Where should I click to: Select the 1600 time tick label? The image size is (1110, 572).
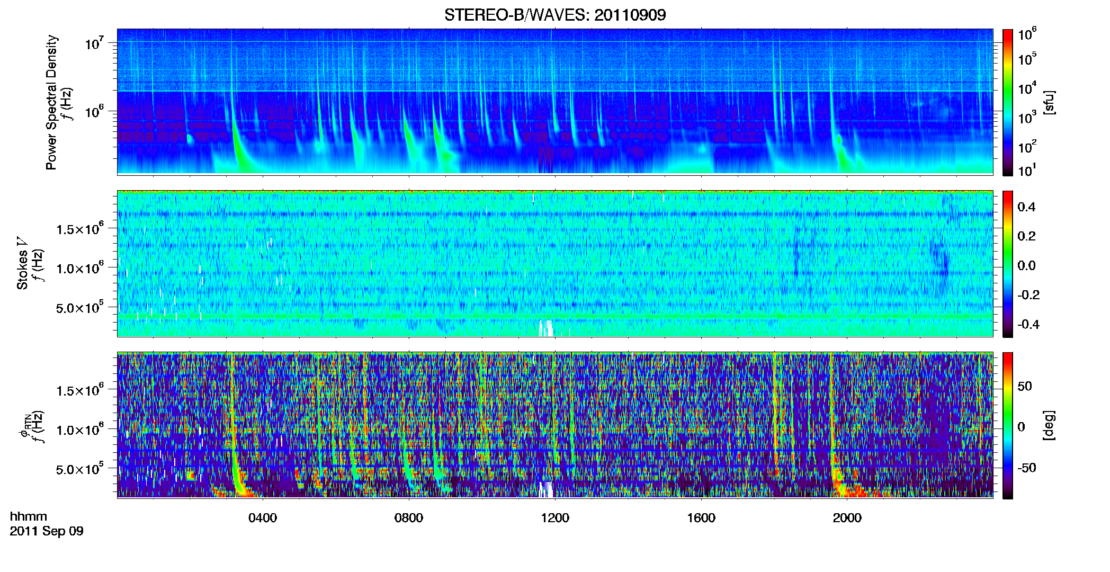(701, 518)
